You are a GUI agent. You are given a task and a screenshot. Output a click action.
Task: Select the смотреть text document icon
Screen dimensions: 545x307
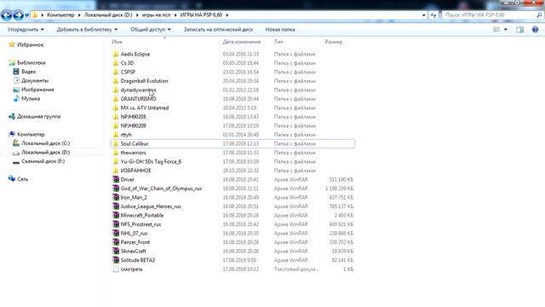[x=116, y=269]
